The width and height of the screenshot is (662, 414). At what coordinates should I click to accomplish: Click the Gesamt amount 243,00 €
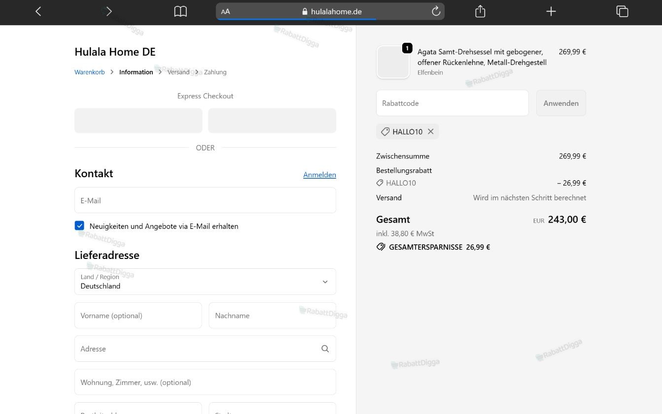567,220
